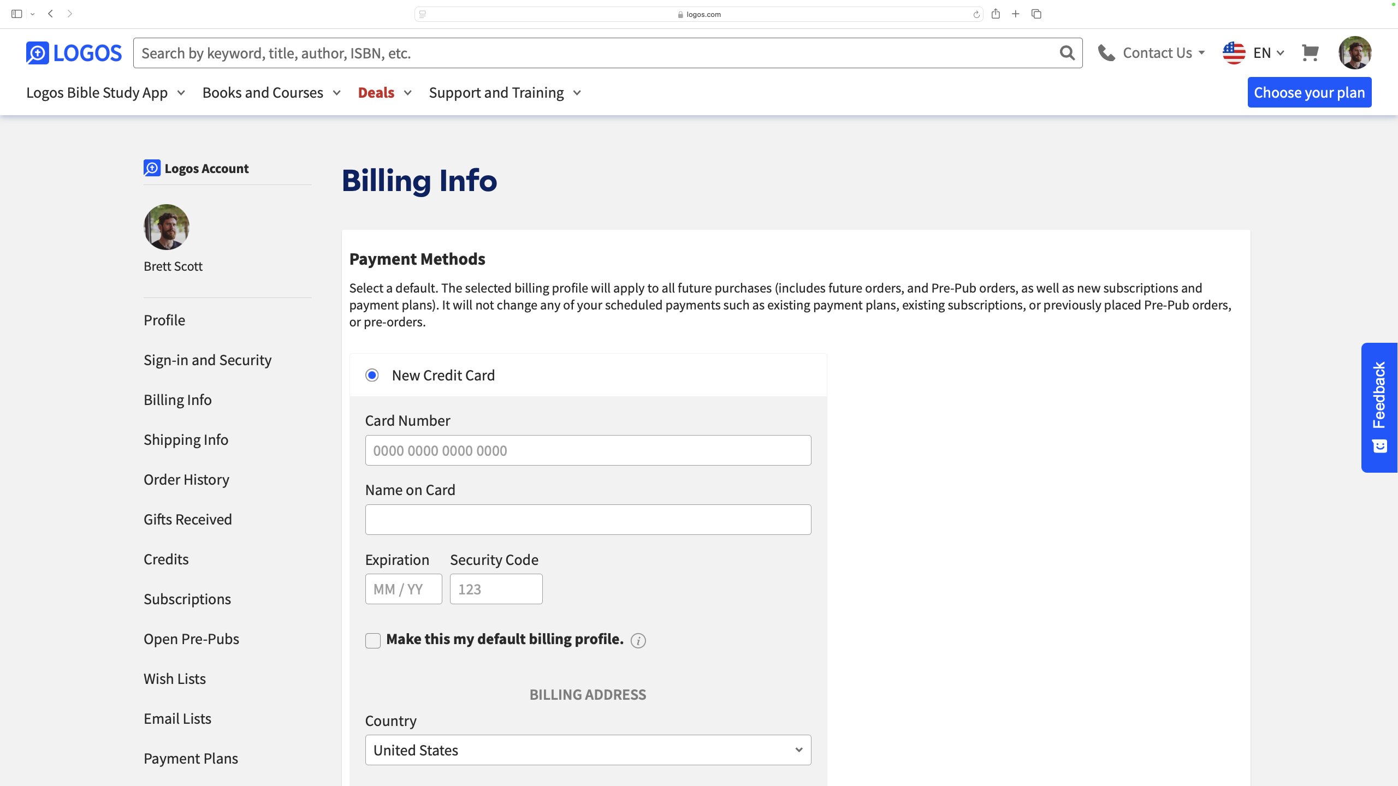The width and height of the screenshot is (1398, 786).
Task: Focus the Expiration MM / YY field
Action: (x=404, y=589)
